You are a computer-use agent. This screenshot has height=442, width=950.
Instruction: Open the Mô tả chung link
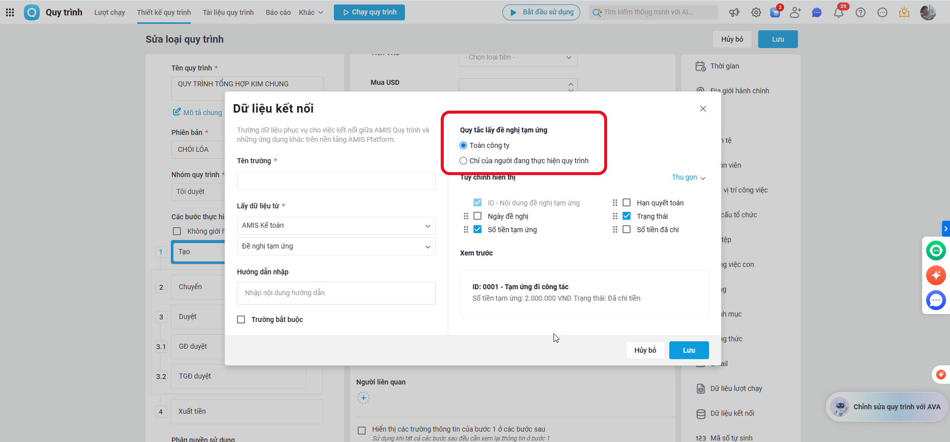203,113
